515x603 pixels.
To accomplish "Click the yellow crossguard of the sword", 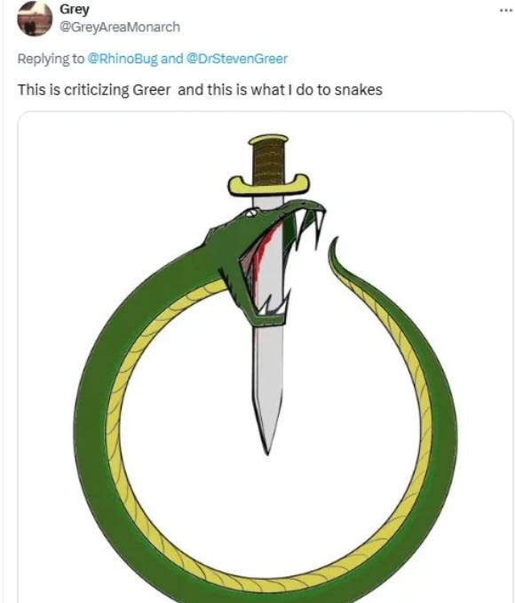I will [269, 185].
